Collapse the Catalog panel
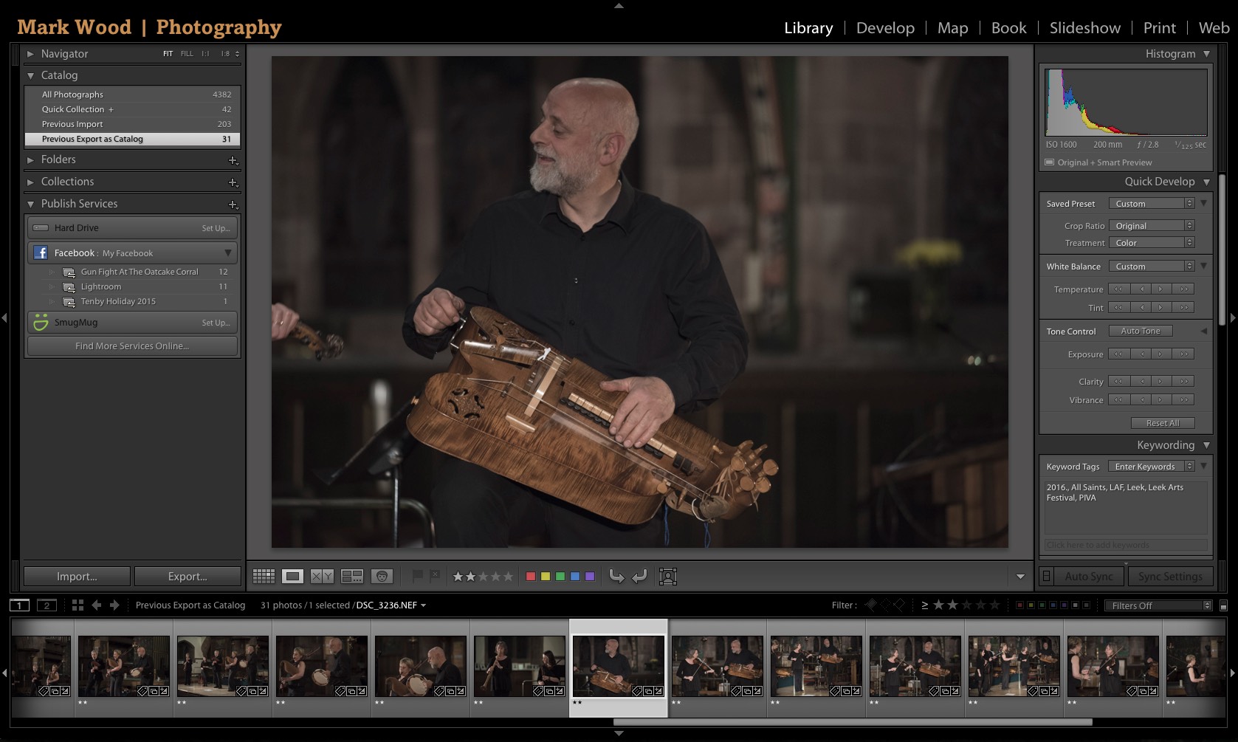1238x742 pixels. pos(30,75)
